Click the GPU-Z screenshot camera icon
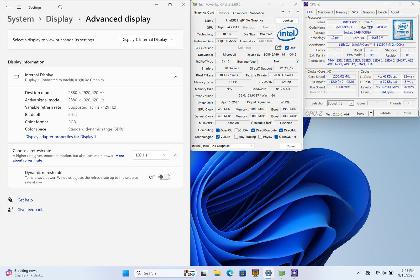This screenshot has width=420, height=280. click(283, 12)
